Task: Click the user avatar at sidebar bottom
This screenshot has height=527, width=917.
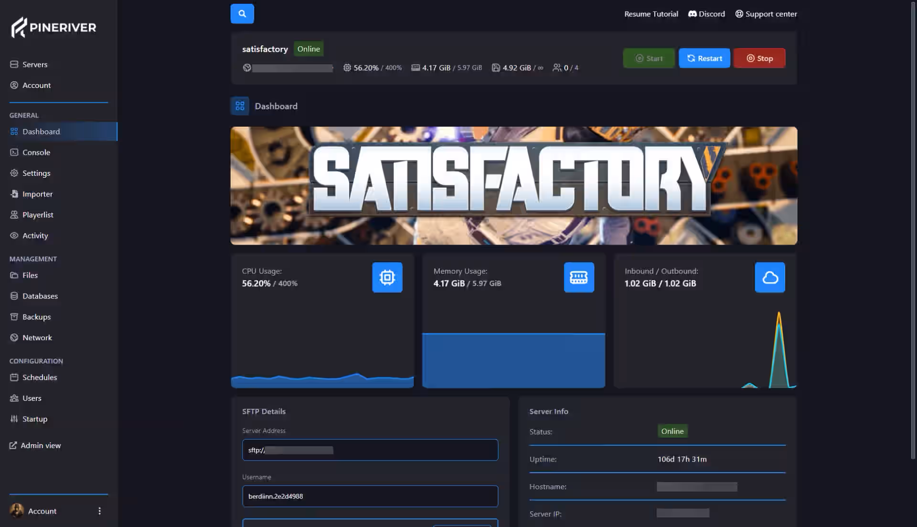Action: coord(17,510)
